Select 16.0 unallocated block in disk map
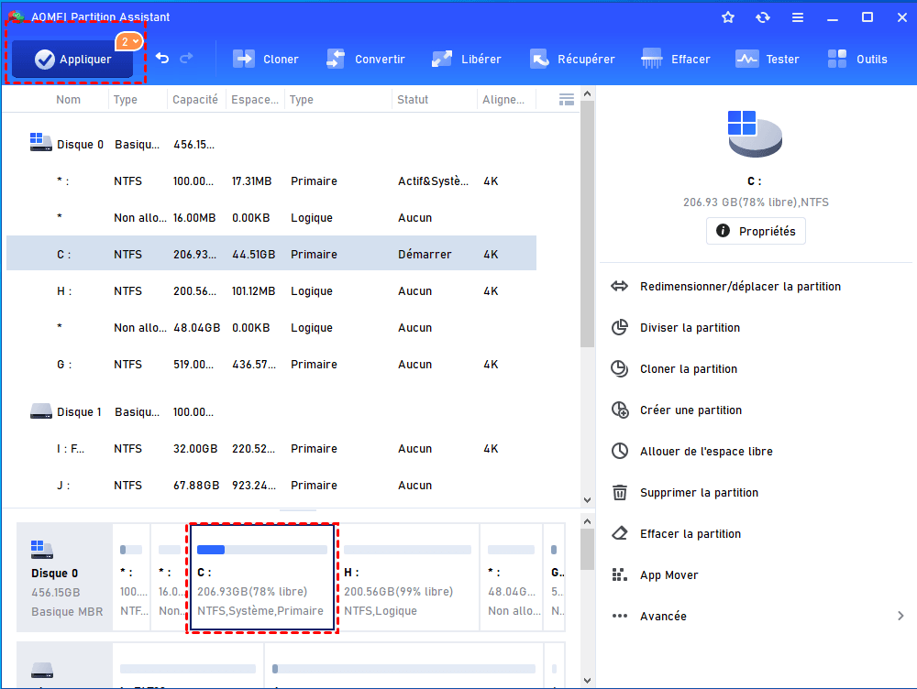Screen dimensions: 917x689 pos(169,577)
